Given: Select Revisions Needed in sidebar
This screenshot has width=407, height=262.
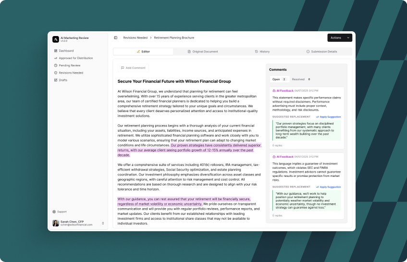Looking at the screenshot, I should [x=71, y=73].
